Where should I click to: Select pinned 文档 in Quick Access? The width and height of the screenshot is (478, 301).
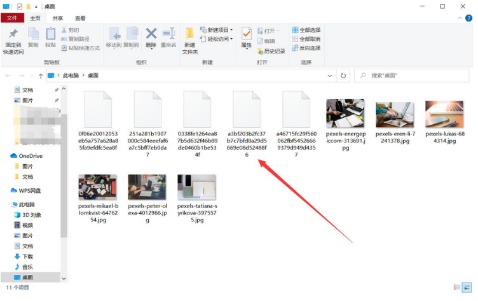click(24, 90)
